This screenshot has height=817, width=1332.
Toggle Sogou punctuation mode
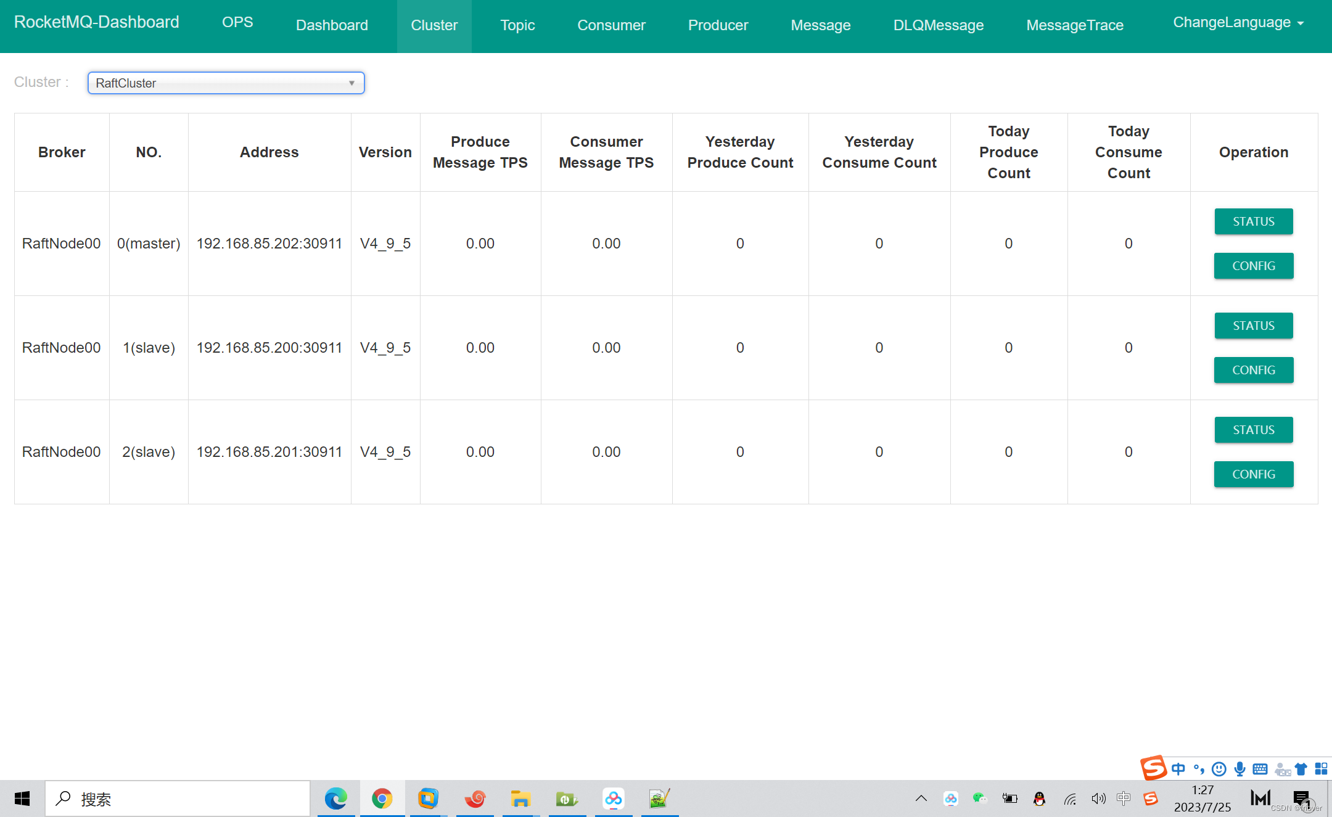[x=1199, y=769]
